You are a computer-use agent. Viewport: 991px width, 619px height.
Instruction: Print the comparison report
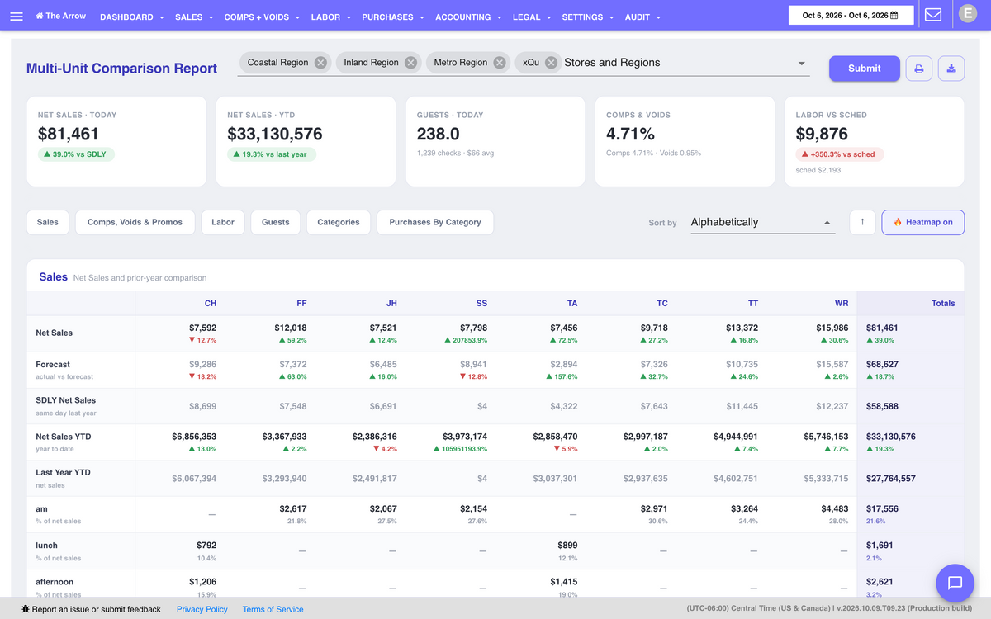tap(919, 69)
